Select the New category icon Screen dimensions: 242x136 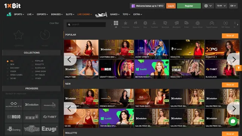[x=145, y=24]
